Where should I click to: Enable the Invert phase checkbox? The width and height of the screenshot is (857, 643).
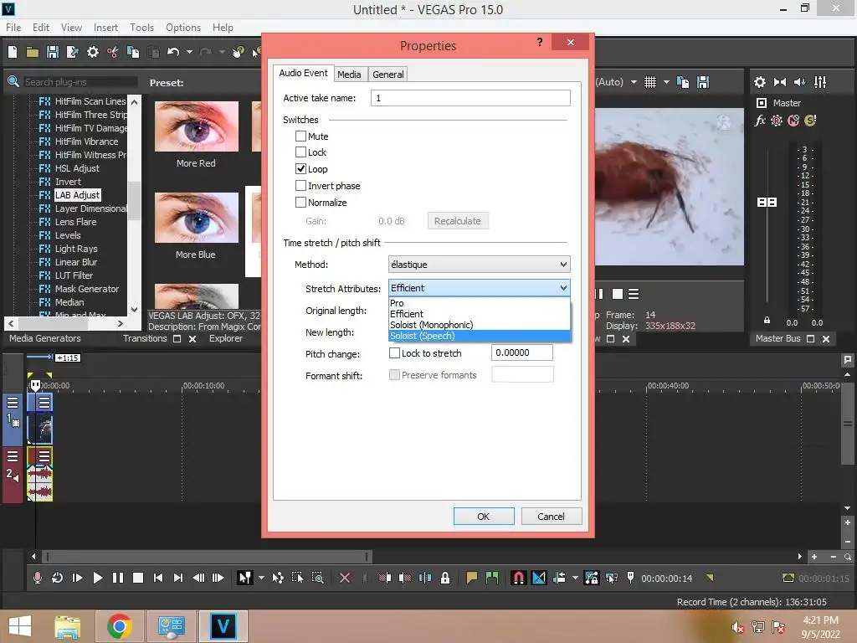[x=300, y=186]
